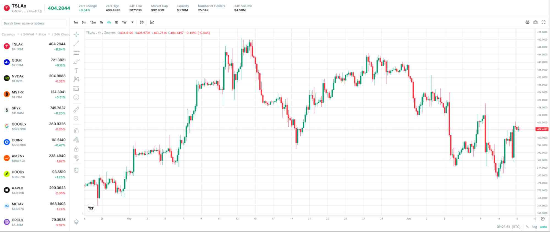This screenshot has width=550, height=232.
Task: Switch to the 1D timeframe
Action: pos(116,23)
